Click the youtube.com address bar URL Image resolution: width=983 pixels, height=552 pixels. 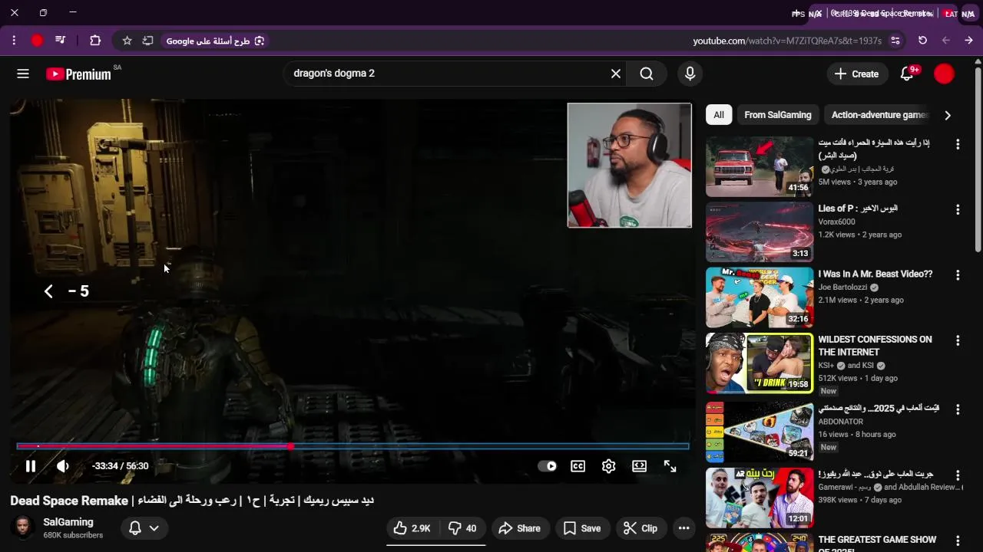(787, 41)
